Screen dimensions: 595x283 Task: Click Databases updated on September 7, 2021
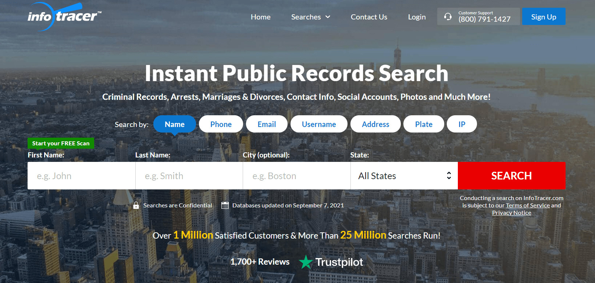click(x=288, y=206)
